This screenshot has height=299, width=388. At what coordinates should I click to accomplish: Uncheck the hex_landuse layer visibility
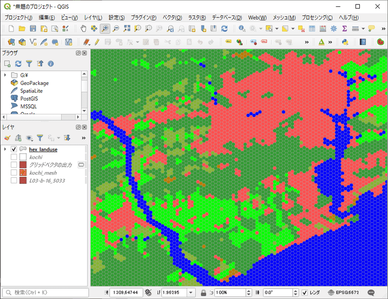14,149
